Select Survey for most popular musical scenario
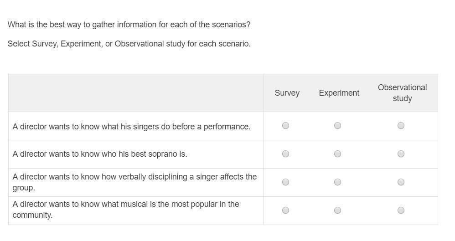This screenshot has width=455, height=241. (x=285, y=210)
